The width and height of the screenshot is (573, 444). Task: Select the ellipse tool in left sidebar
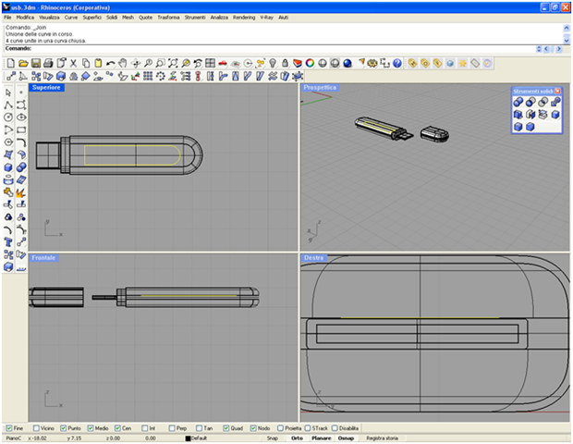tap(21, 117)
